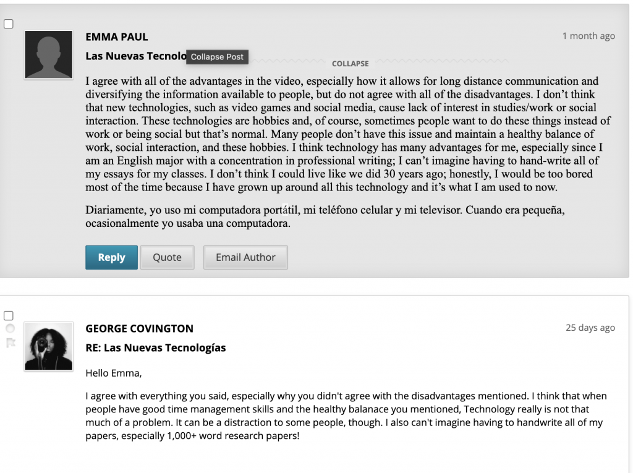Tick the checkbox beside Emma Paul's post

[9, 24]
